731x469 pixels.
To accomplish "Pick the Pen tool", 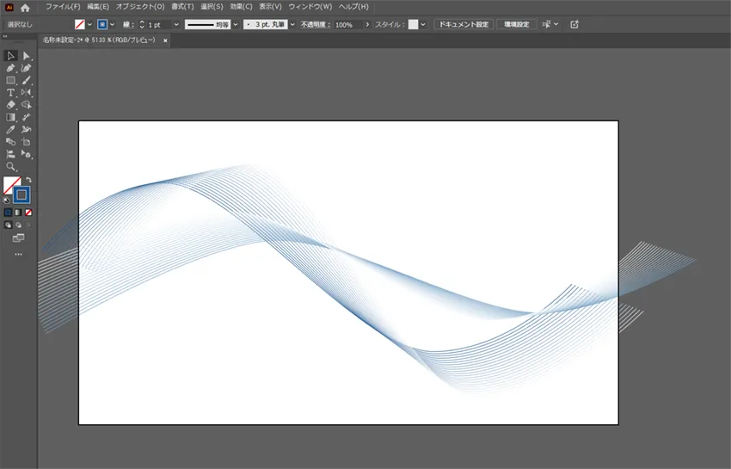I will coord(10,68).
